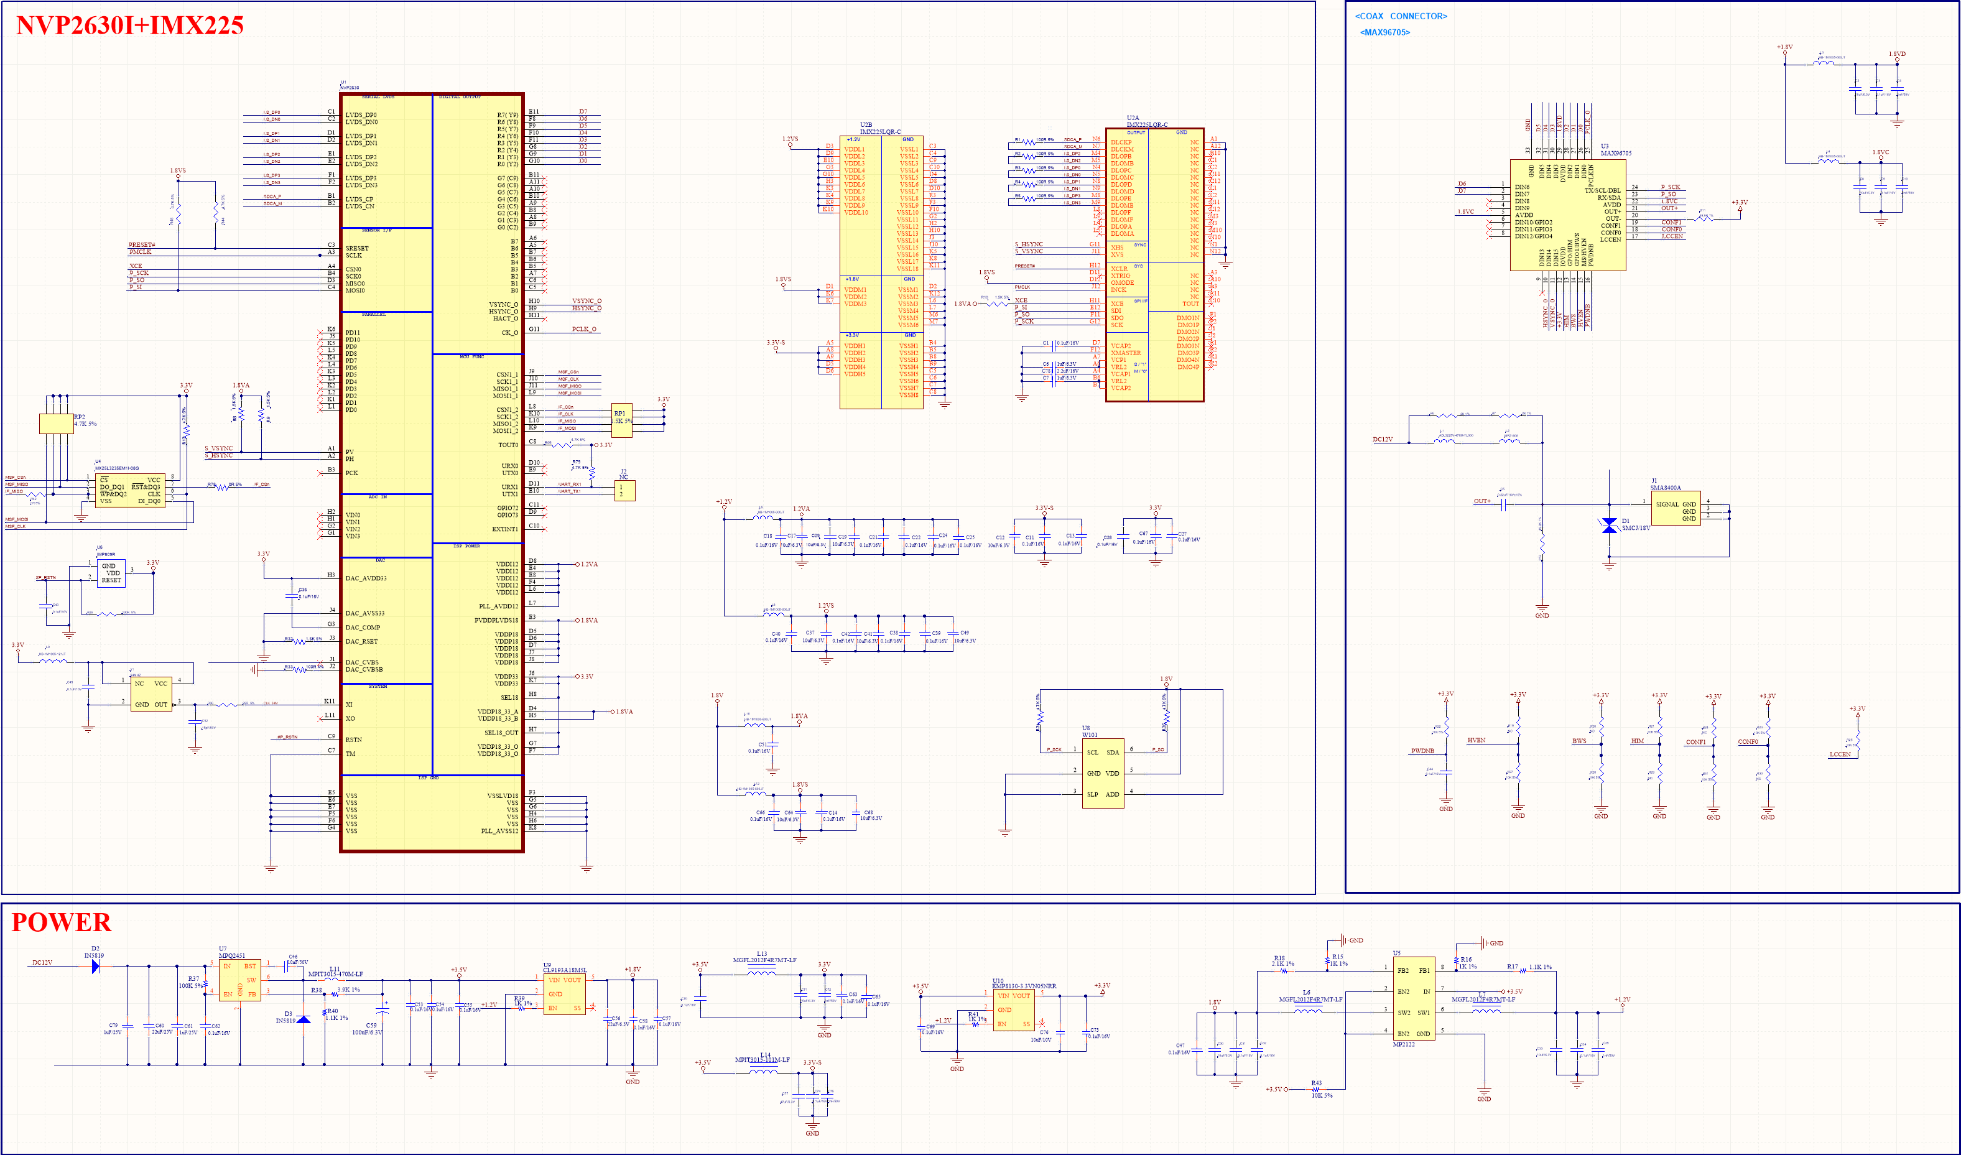The height and width of the screenshot is (1155, 1961).
Task: Click the U5 MP2122 converter symbol
Action: pos(1414,1000)
